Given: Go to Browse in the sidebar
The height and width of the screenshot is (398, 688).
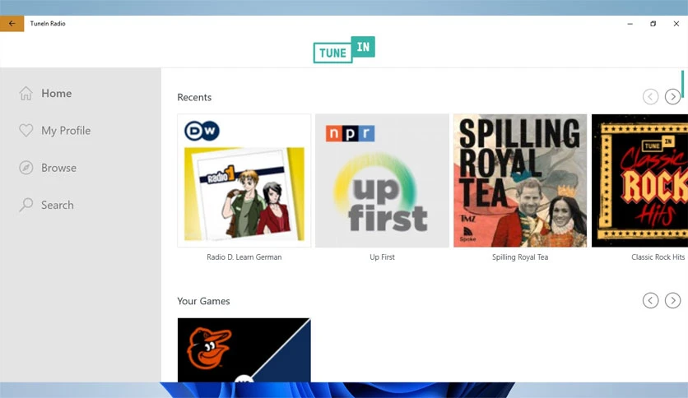Looking at the screenshot, I should (58, 168).
